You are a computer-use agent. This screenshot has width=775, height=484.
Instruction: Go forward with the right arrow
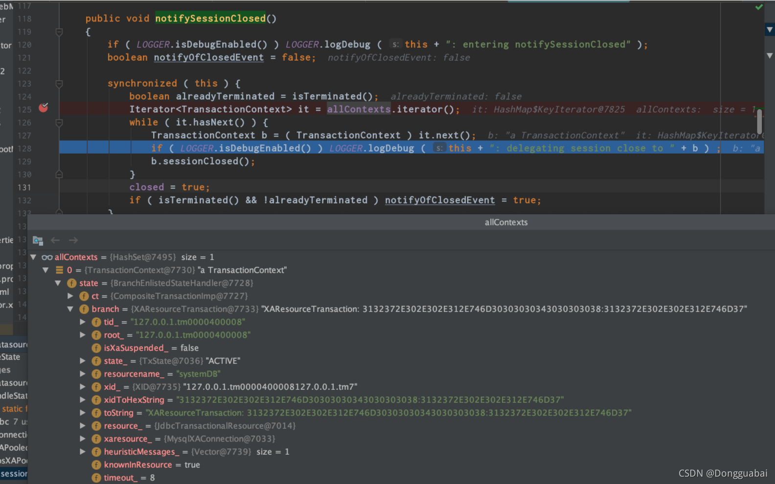coord(73,240)
